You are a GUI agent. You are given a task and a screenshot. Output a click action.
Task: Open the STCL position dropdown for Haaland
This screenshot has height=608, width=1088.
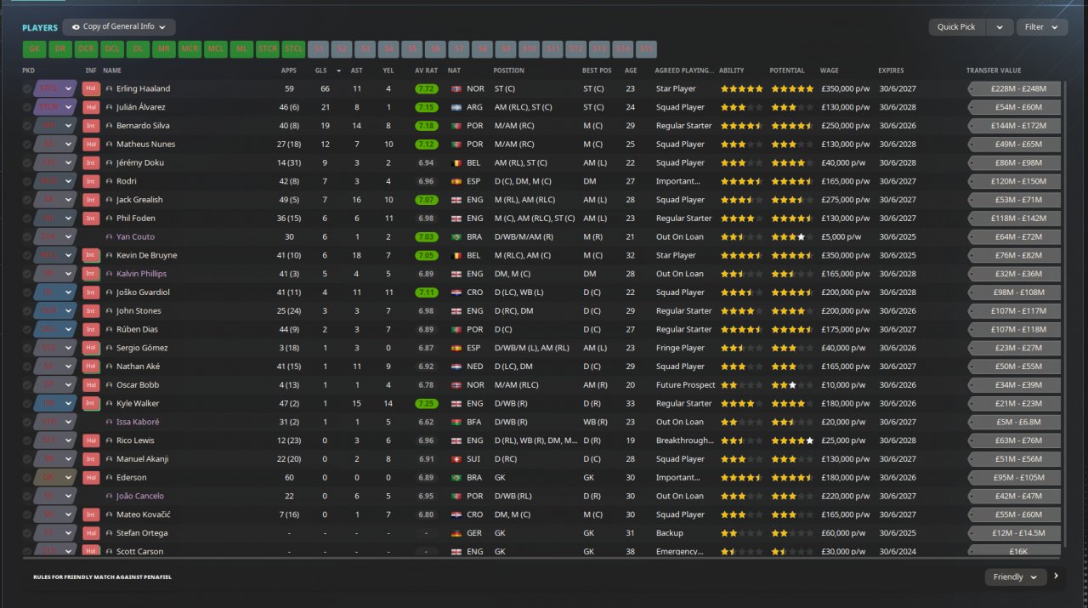click(x=55, y=88)
